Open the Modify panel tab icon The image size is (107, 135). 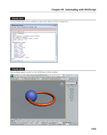69,81
